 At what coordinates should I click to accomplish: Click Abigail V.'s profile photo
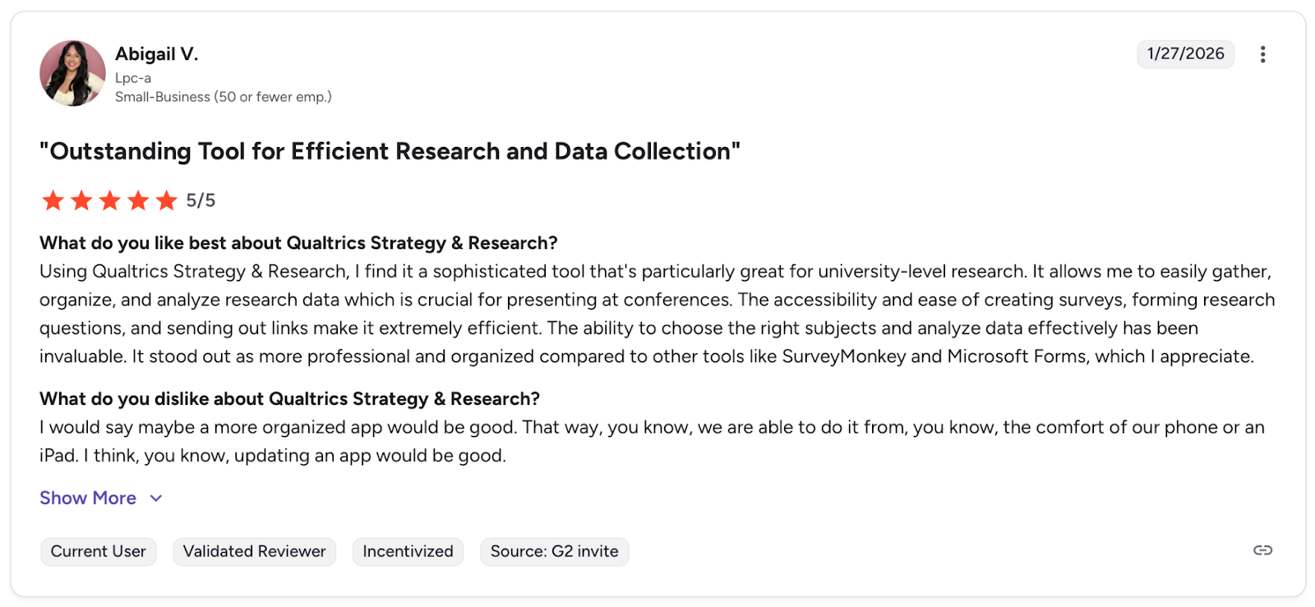coord(72,73)
